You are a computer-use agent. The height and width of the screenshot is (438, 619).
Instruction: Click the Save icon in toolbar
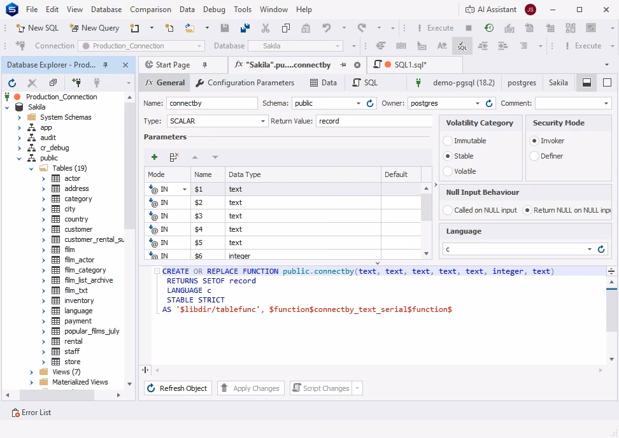225,28
